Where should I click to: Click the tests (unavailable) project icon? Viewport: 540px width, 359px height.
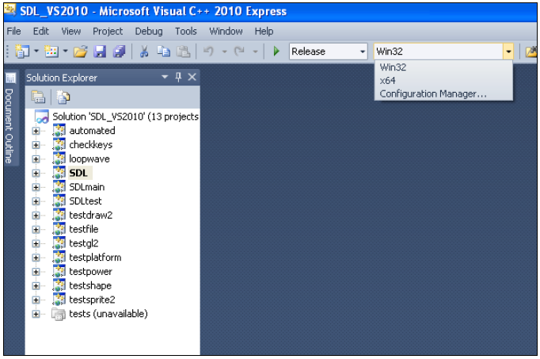point(59,314)
